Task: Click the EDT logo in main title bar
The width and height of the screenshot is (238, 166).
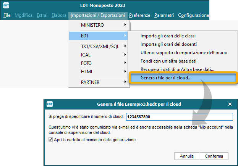Action: (6, 5)
